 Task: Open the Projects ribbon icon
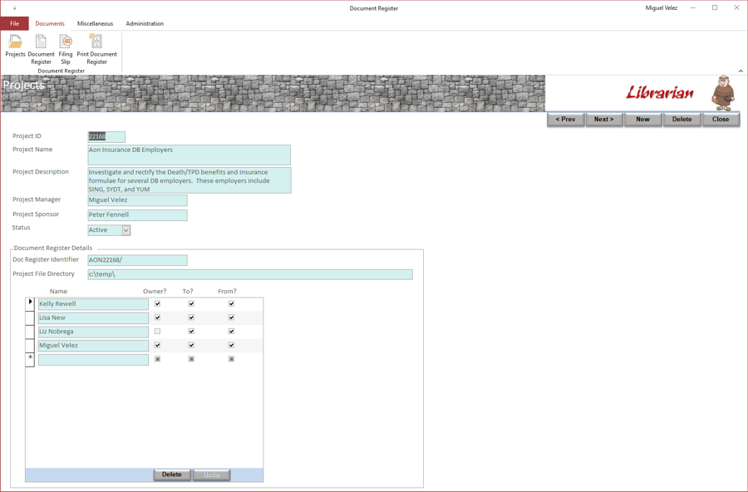[15, 46]
